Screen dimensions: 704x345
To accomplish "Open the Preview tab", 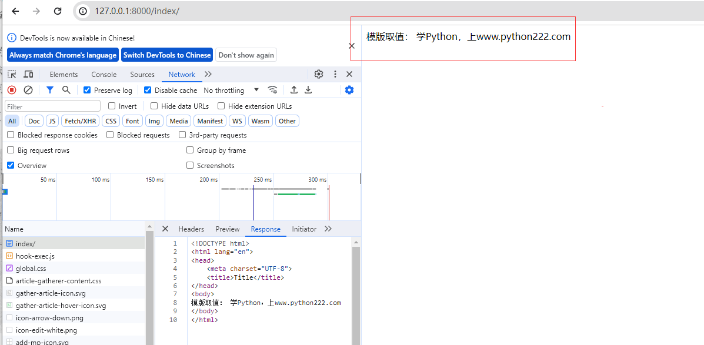I will (x=228, y=229).
